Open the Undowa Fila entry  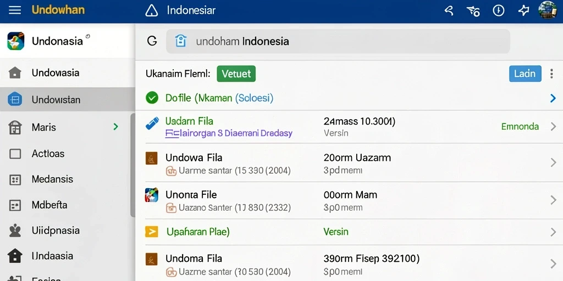[194, 158]
